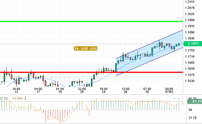Screen dimensions: 202x124
Task: Click the 22:00 20 time axis label
Action: tap(82, 90)
